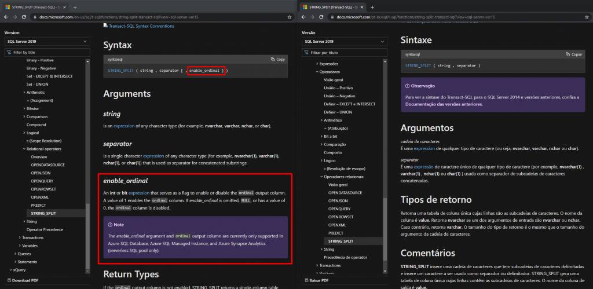Expand the Transactions node in English tree

point(20,237)
